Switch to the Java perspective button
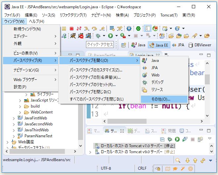218x175 pixels. pos(138,45)
